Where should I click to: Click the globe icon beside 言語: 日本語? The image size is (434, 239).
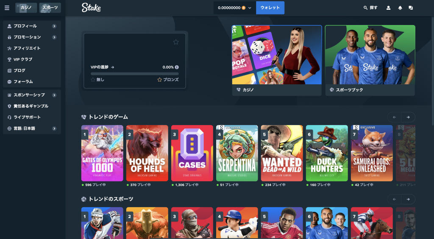[9, 128]
